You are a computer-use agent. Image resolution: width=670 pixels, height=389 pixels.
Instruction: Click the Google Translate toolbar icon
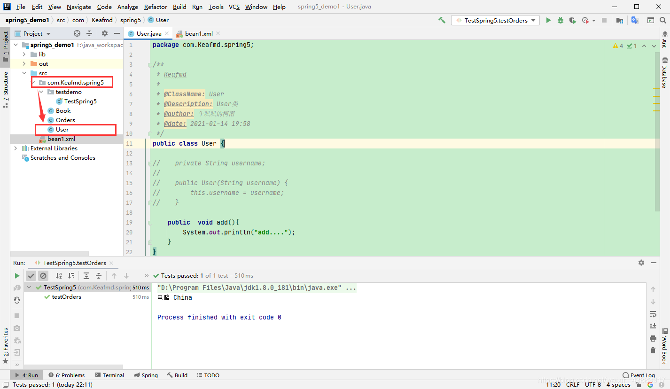click(635, 20)
